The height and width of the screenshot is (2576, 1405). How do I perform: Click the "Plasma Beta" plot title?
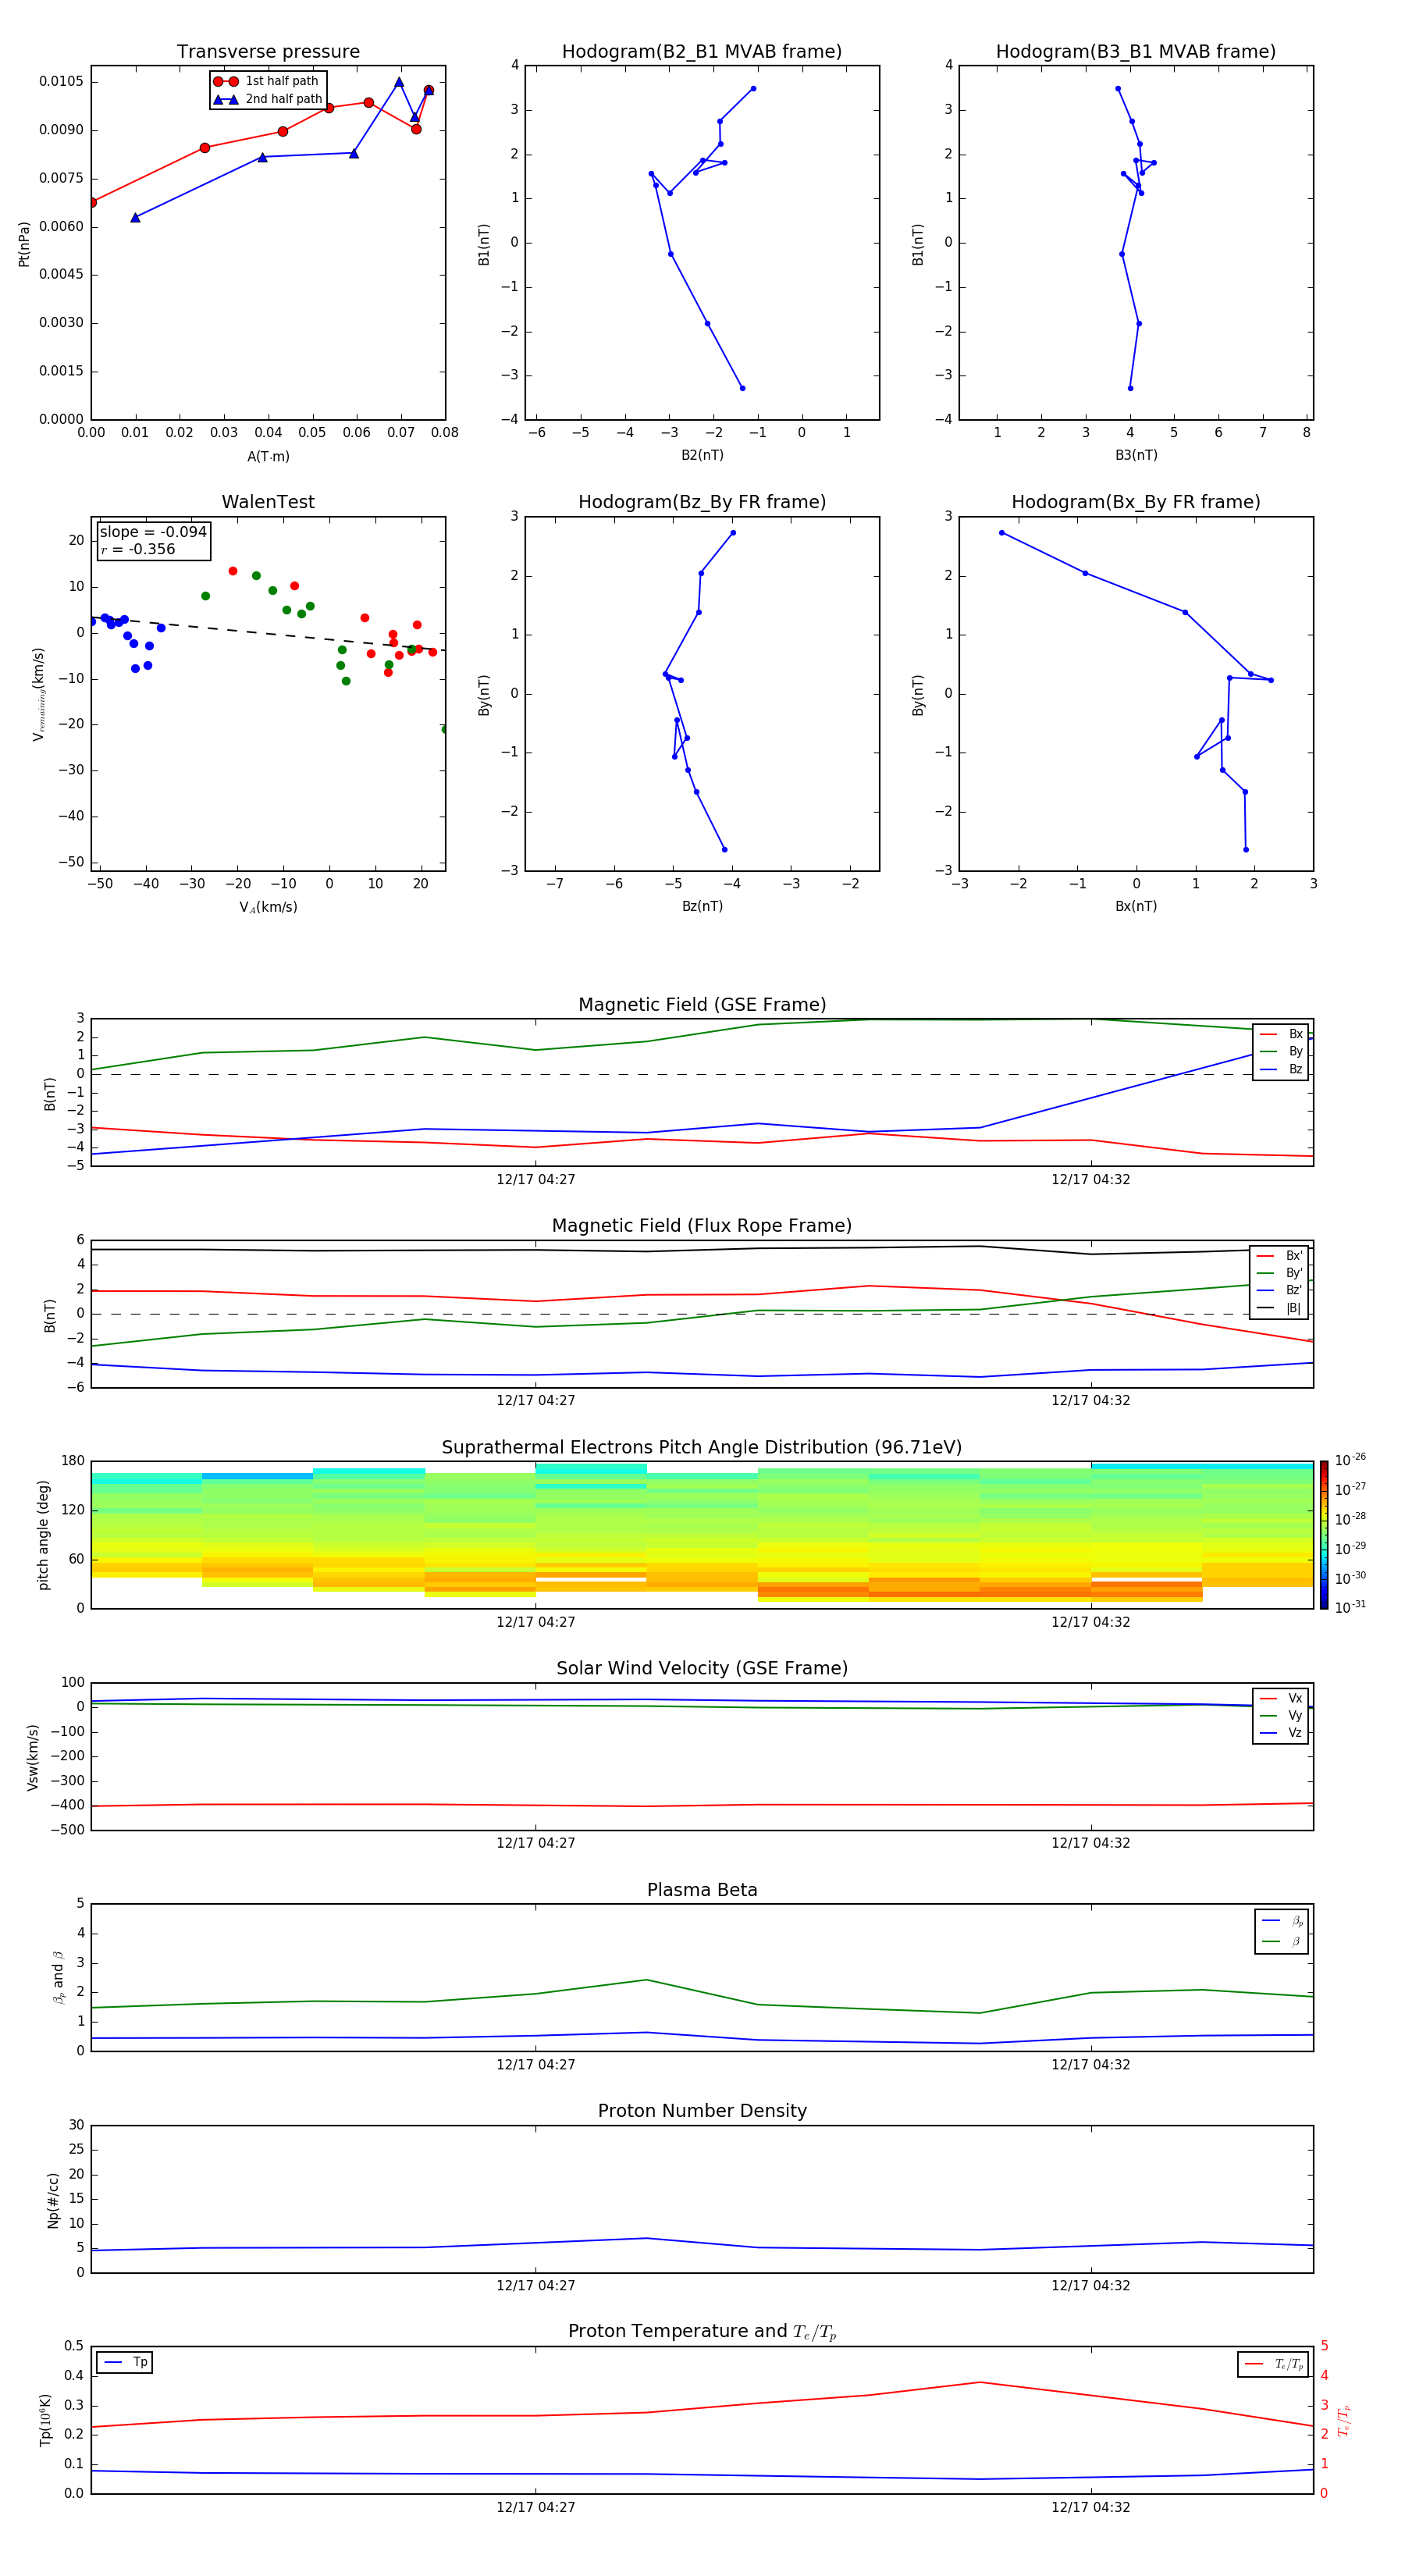click(702, 1891)
